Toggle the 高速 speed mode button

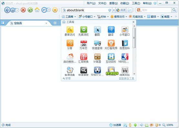(x=121, y=10)
